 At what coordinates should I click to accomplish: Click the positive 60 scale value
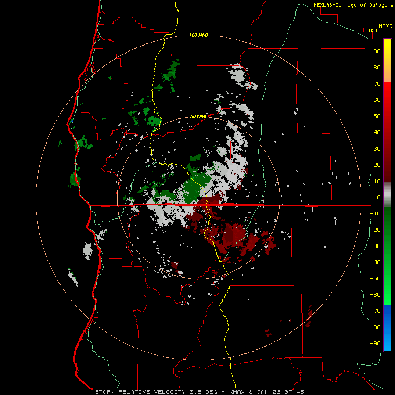click(x=377, y=100)
